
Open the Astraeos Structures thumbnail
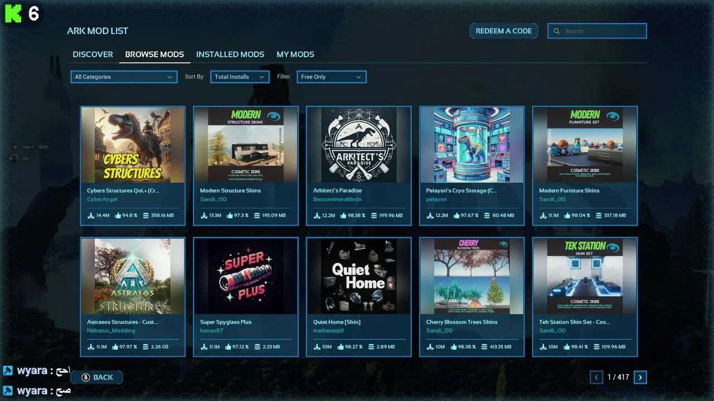[x=133, y=276]
